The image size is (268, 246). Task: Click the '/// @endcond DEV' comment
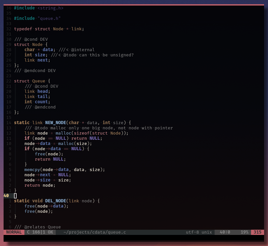[x=35, y=71]
